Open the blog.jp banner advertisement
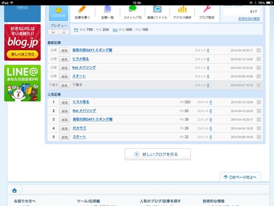Image resolution: width=274 pixels, height=206 pixels. coord(22,42)
